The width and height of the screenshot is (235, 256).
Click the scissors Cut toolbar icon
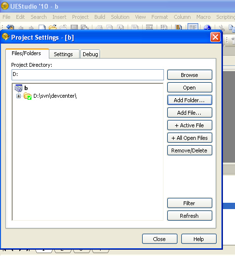(221, 28)
